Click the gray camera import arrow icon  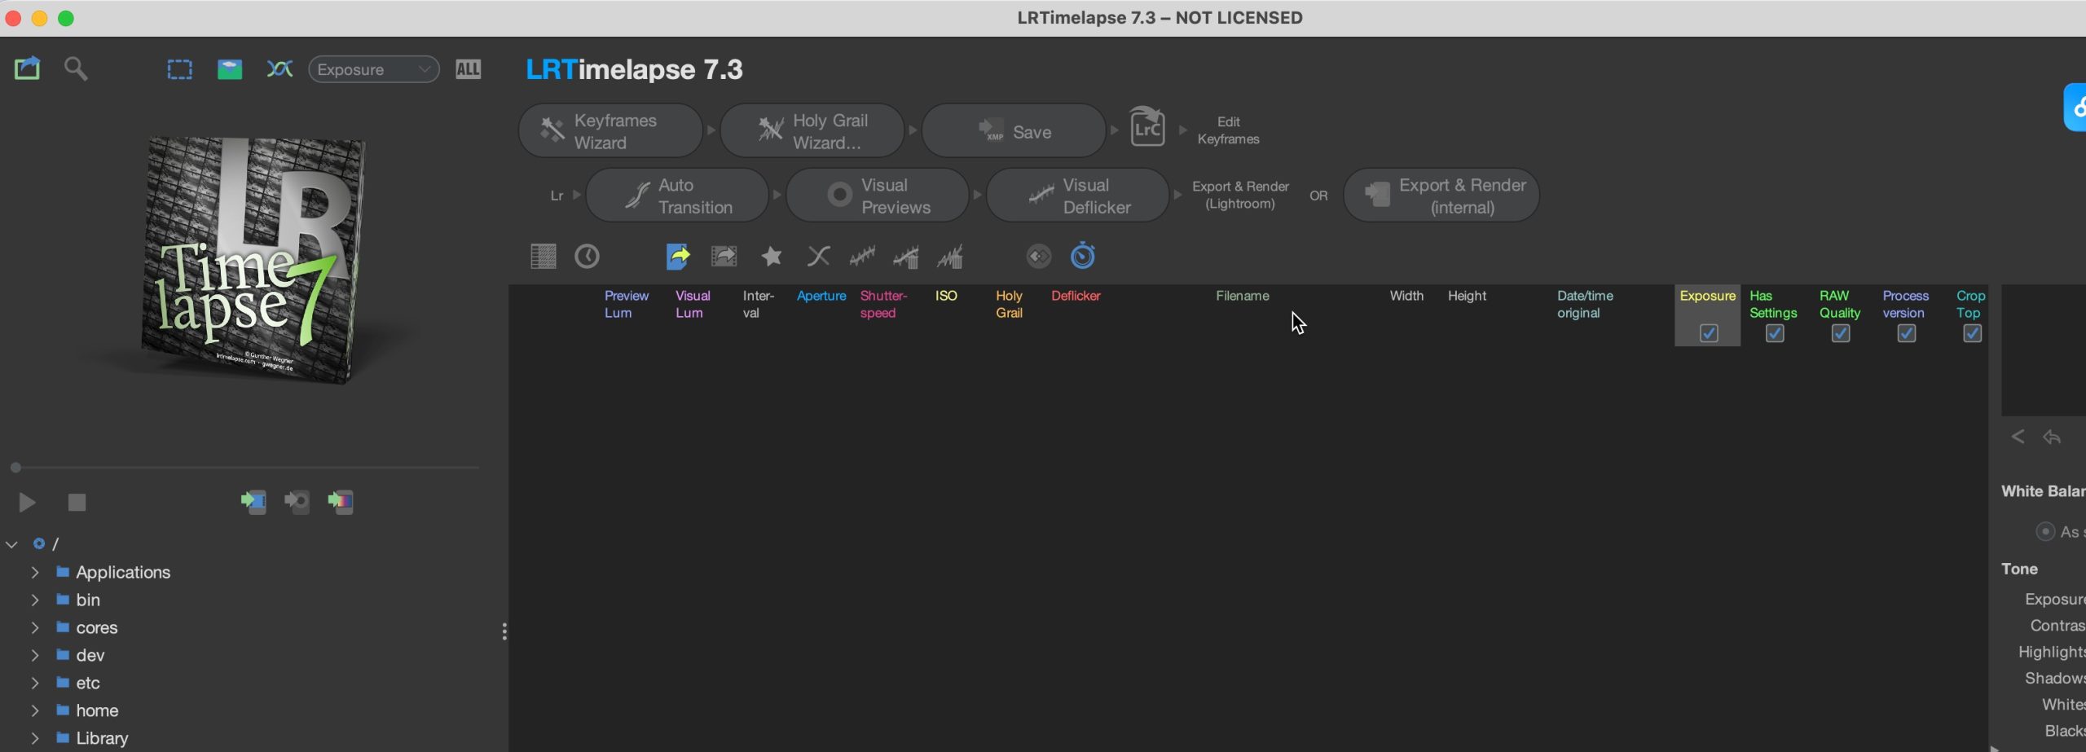(x=297, y=501)
